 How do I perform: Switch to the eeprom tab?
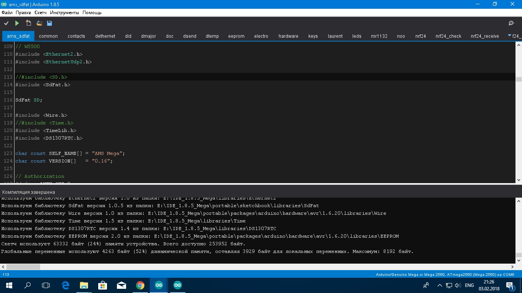point(236,36)
